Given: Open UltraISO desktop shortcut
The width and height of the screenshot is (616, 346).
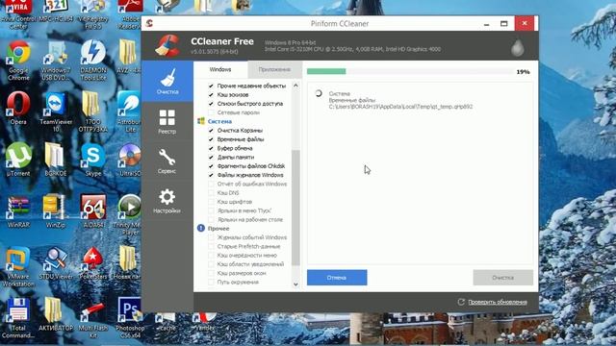Looking at the screenshot, I should pyautogui.click(x=130, y=160).
